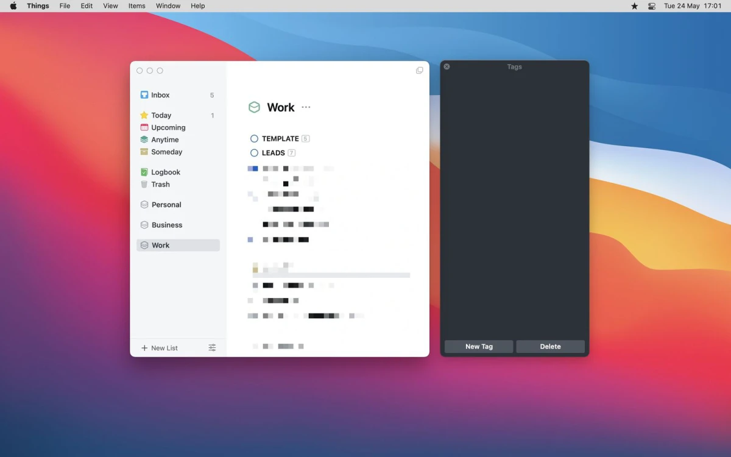Click the green Logbook checkmark icon
Screen dimensions: 731x457
click(145, 172)
